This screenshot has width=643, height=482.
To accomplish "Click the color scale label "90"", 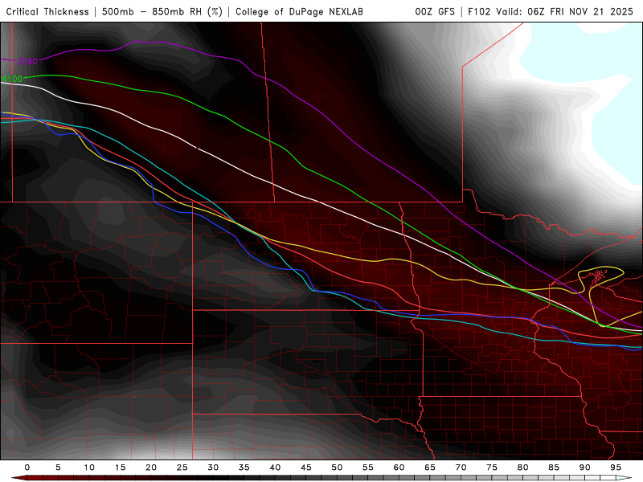I will (585, 468).
